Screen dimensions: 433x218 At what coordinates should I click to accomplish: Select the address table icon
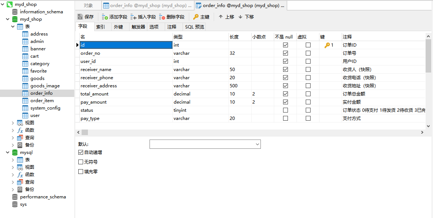pos(25,34)
